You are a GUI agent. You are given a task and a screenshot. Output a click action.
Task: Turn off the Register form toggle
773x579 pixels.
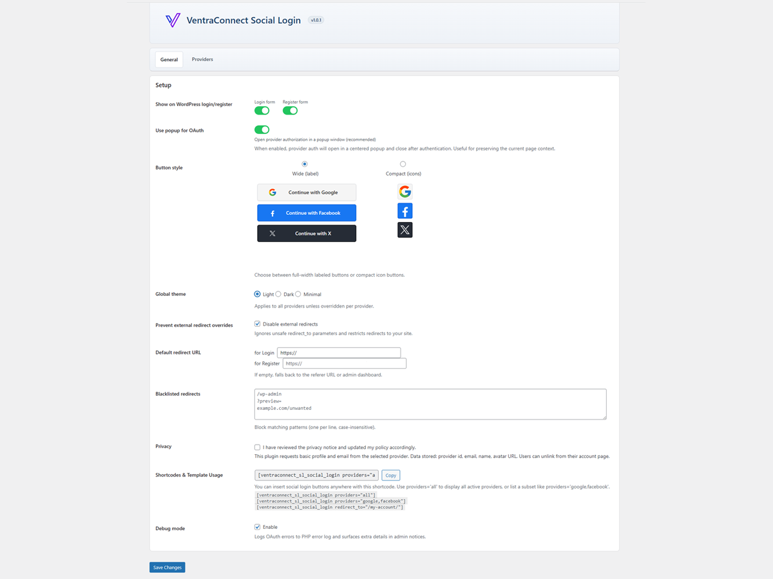[x=290, y=110]
